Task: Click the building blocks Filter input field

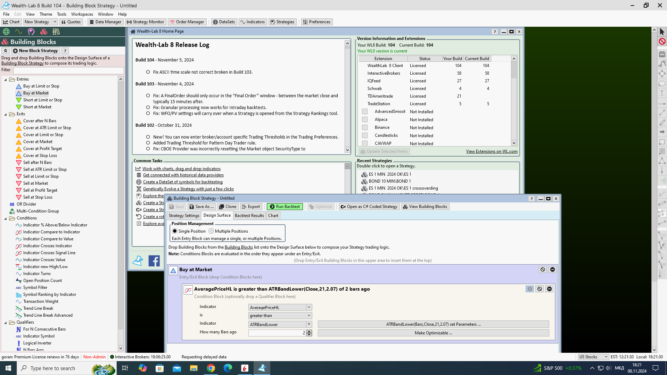Action: [68, 70]
